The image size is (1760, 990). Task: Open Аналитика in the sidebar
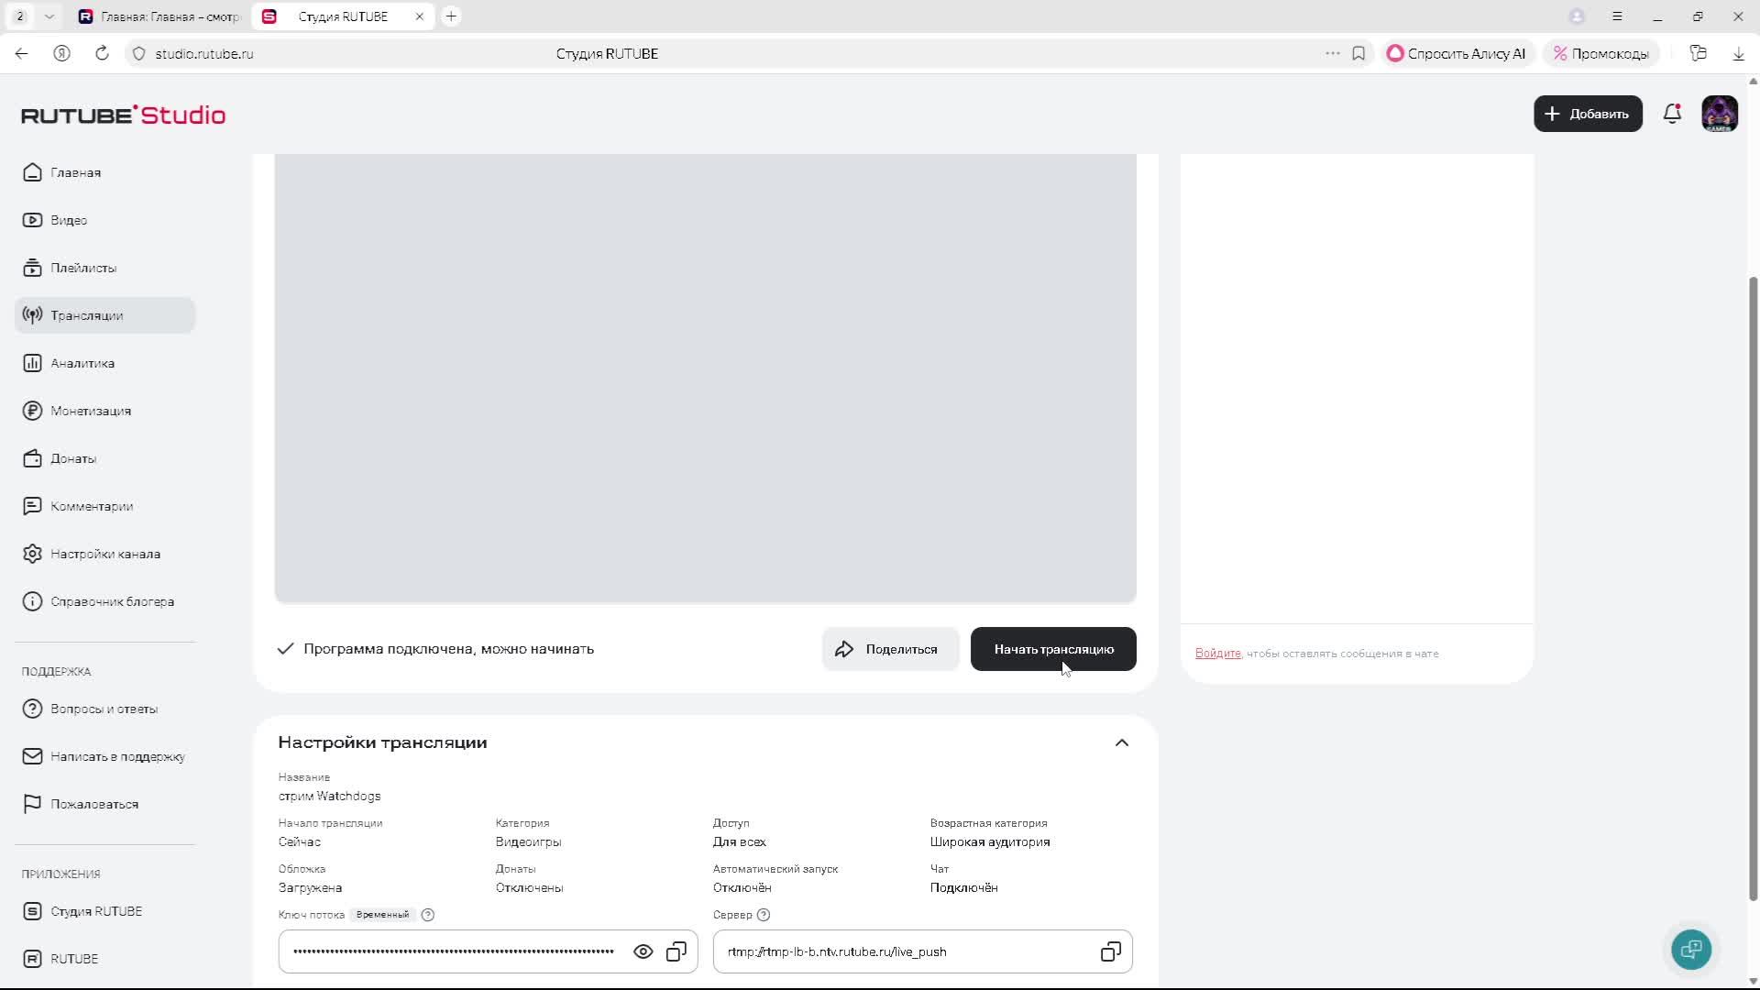tap(82, 363)
